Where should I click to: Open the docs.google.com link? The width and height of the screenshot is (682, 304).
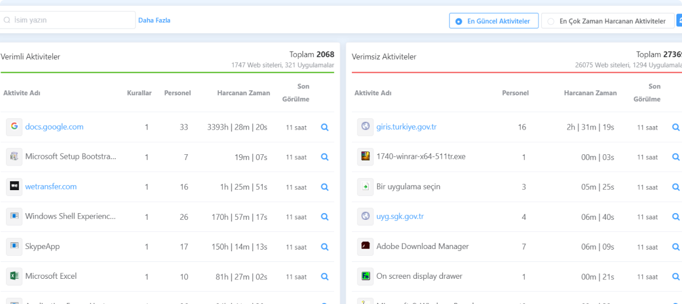tap(54, 127)
